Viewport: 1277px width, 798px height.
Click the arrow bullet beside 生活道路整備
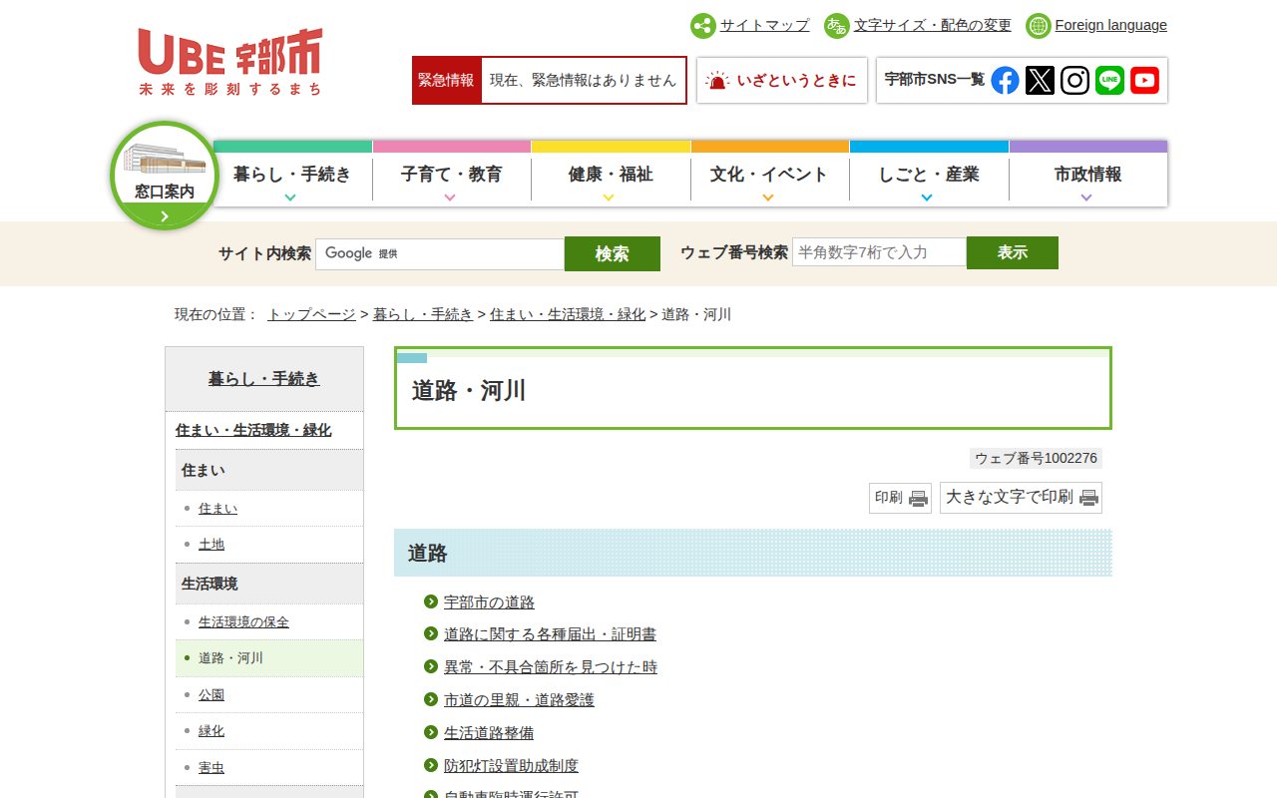(x=431, y=732)
